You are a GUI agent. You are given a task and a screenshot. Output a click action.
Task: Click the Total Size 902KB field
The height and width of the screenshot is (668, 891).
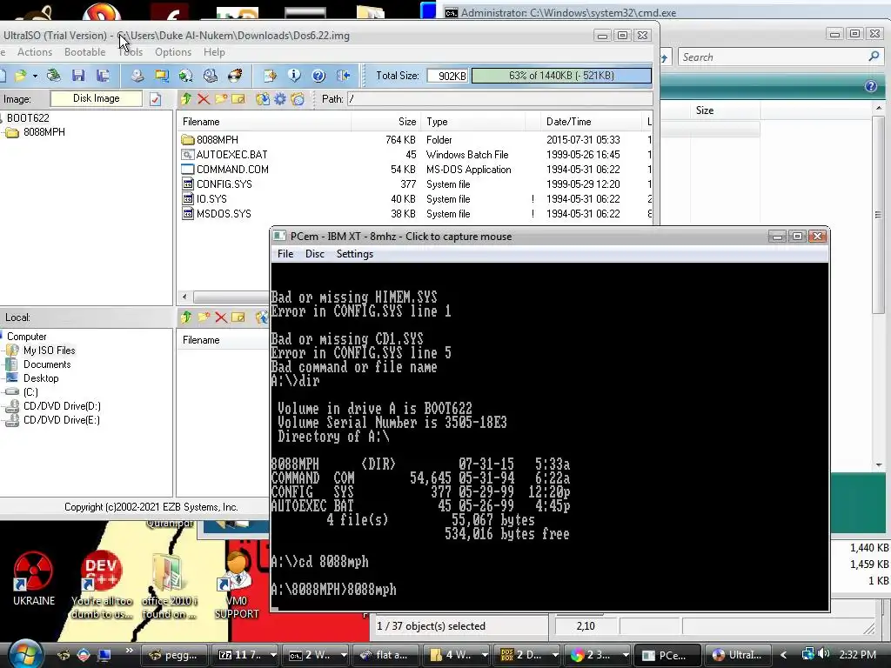point(447,77)
